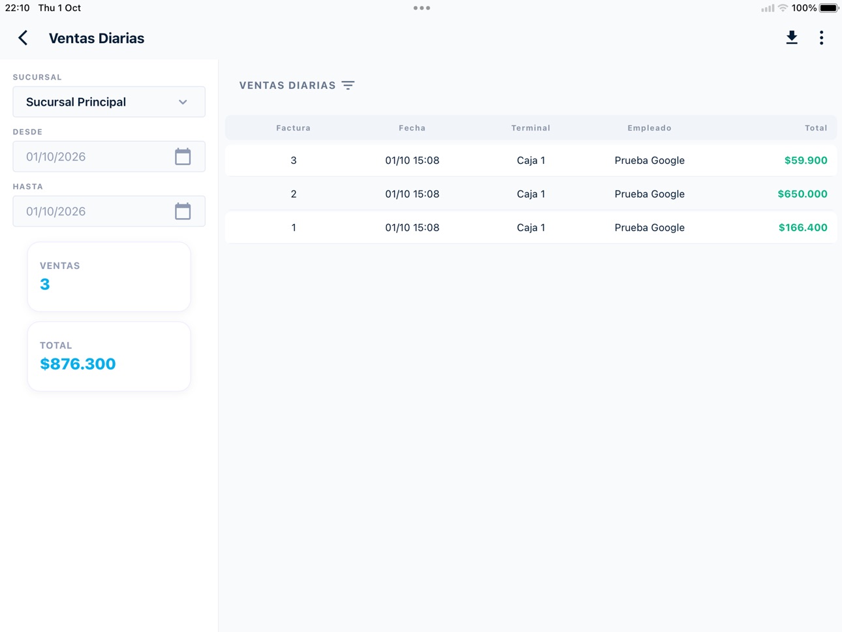Open the three-dot overflow menu
842x632 pixels.
pyautogui.click(x=821, y=38)
